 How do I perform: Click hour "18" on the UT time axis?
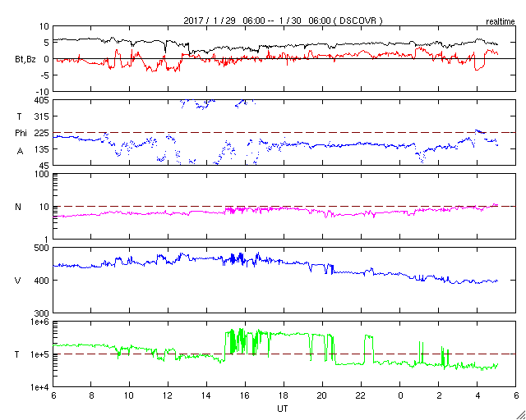[x=284, y=395]
